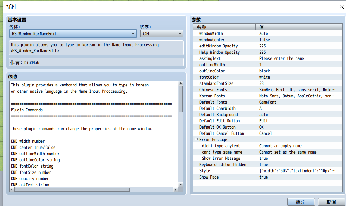The height and width of the screenshot is (206, 346).
Task: Click the horizontal scrollbar right arrow
Action: point(175,189)
